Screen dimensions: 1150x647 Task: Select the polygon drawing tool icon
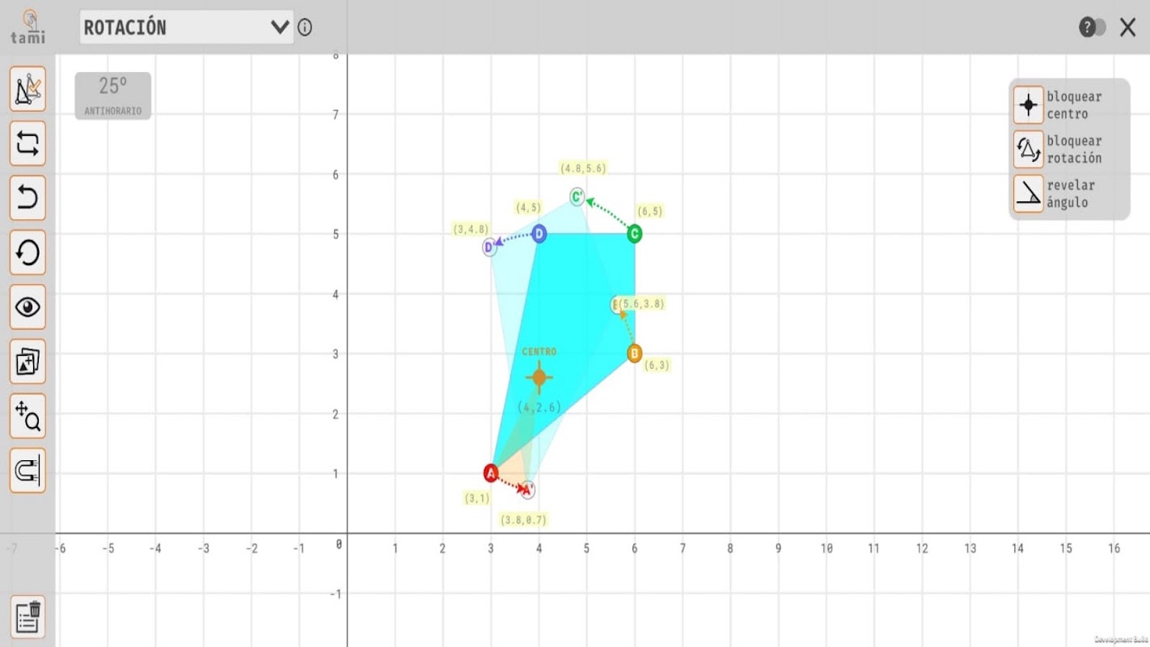[27, 89]
